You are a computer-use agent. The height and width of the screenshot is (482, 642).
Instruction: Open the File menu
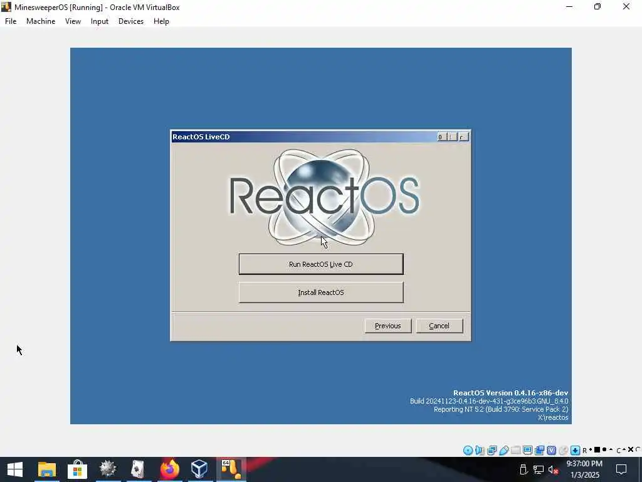coord(11,21)
